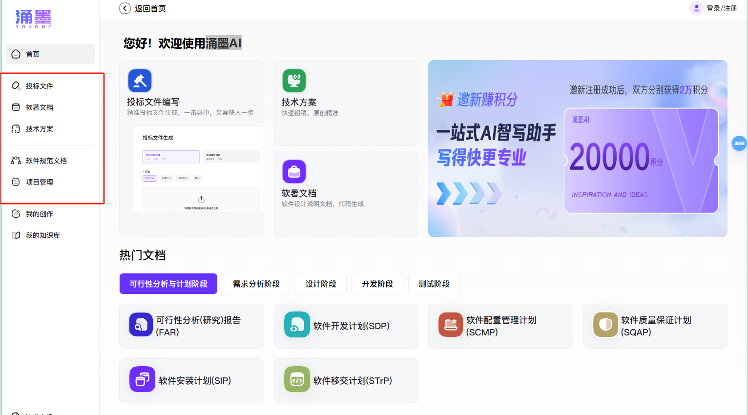
Task: Switch to the 需求分析阶段 tab
Action: coord(256,284)
